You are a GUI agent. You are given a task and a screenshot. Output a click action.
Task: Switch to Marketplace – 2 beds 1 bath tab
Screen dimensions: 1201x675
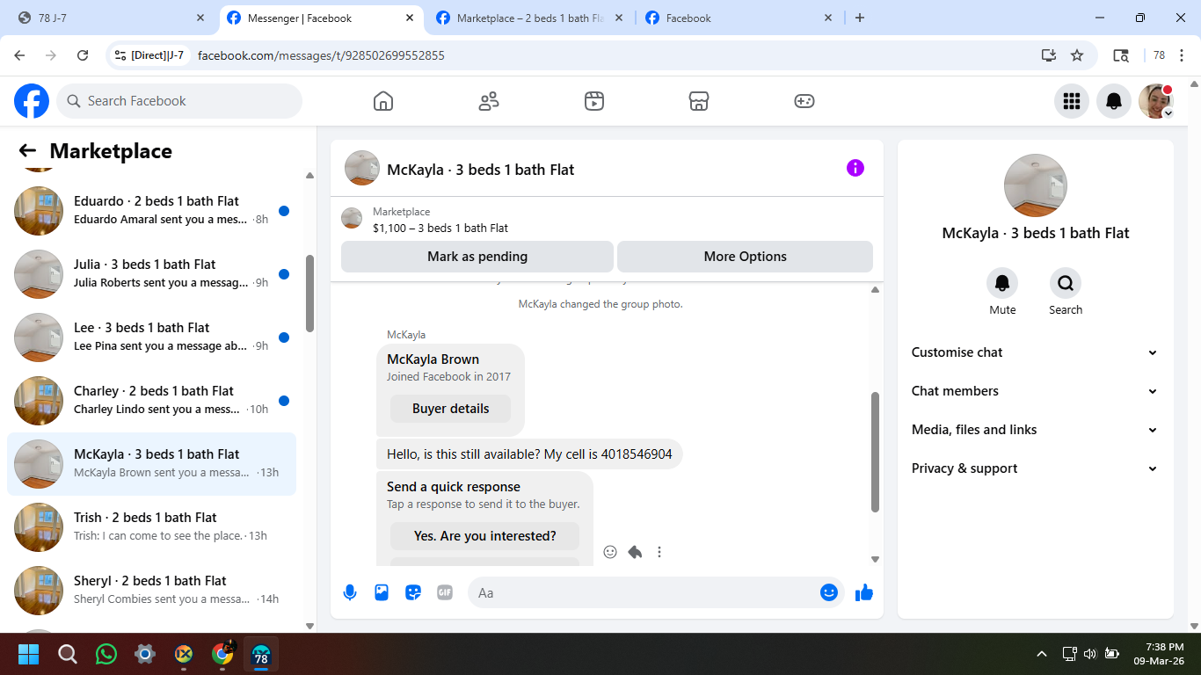(529, 18)
